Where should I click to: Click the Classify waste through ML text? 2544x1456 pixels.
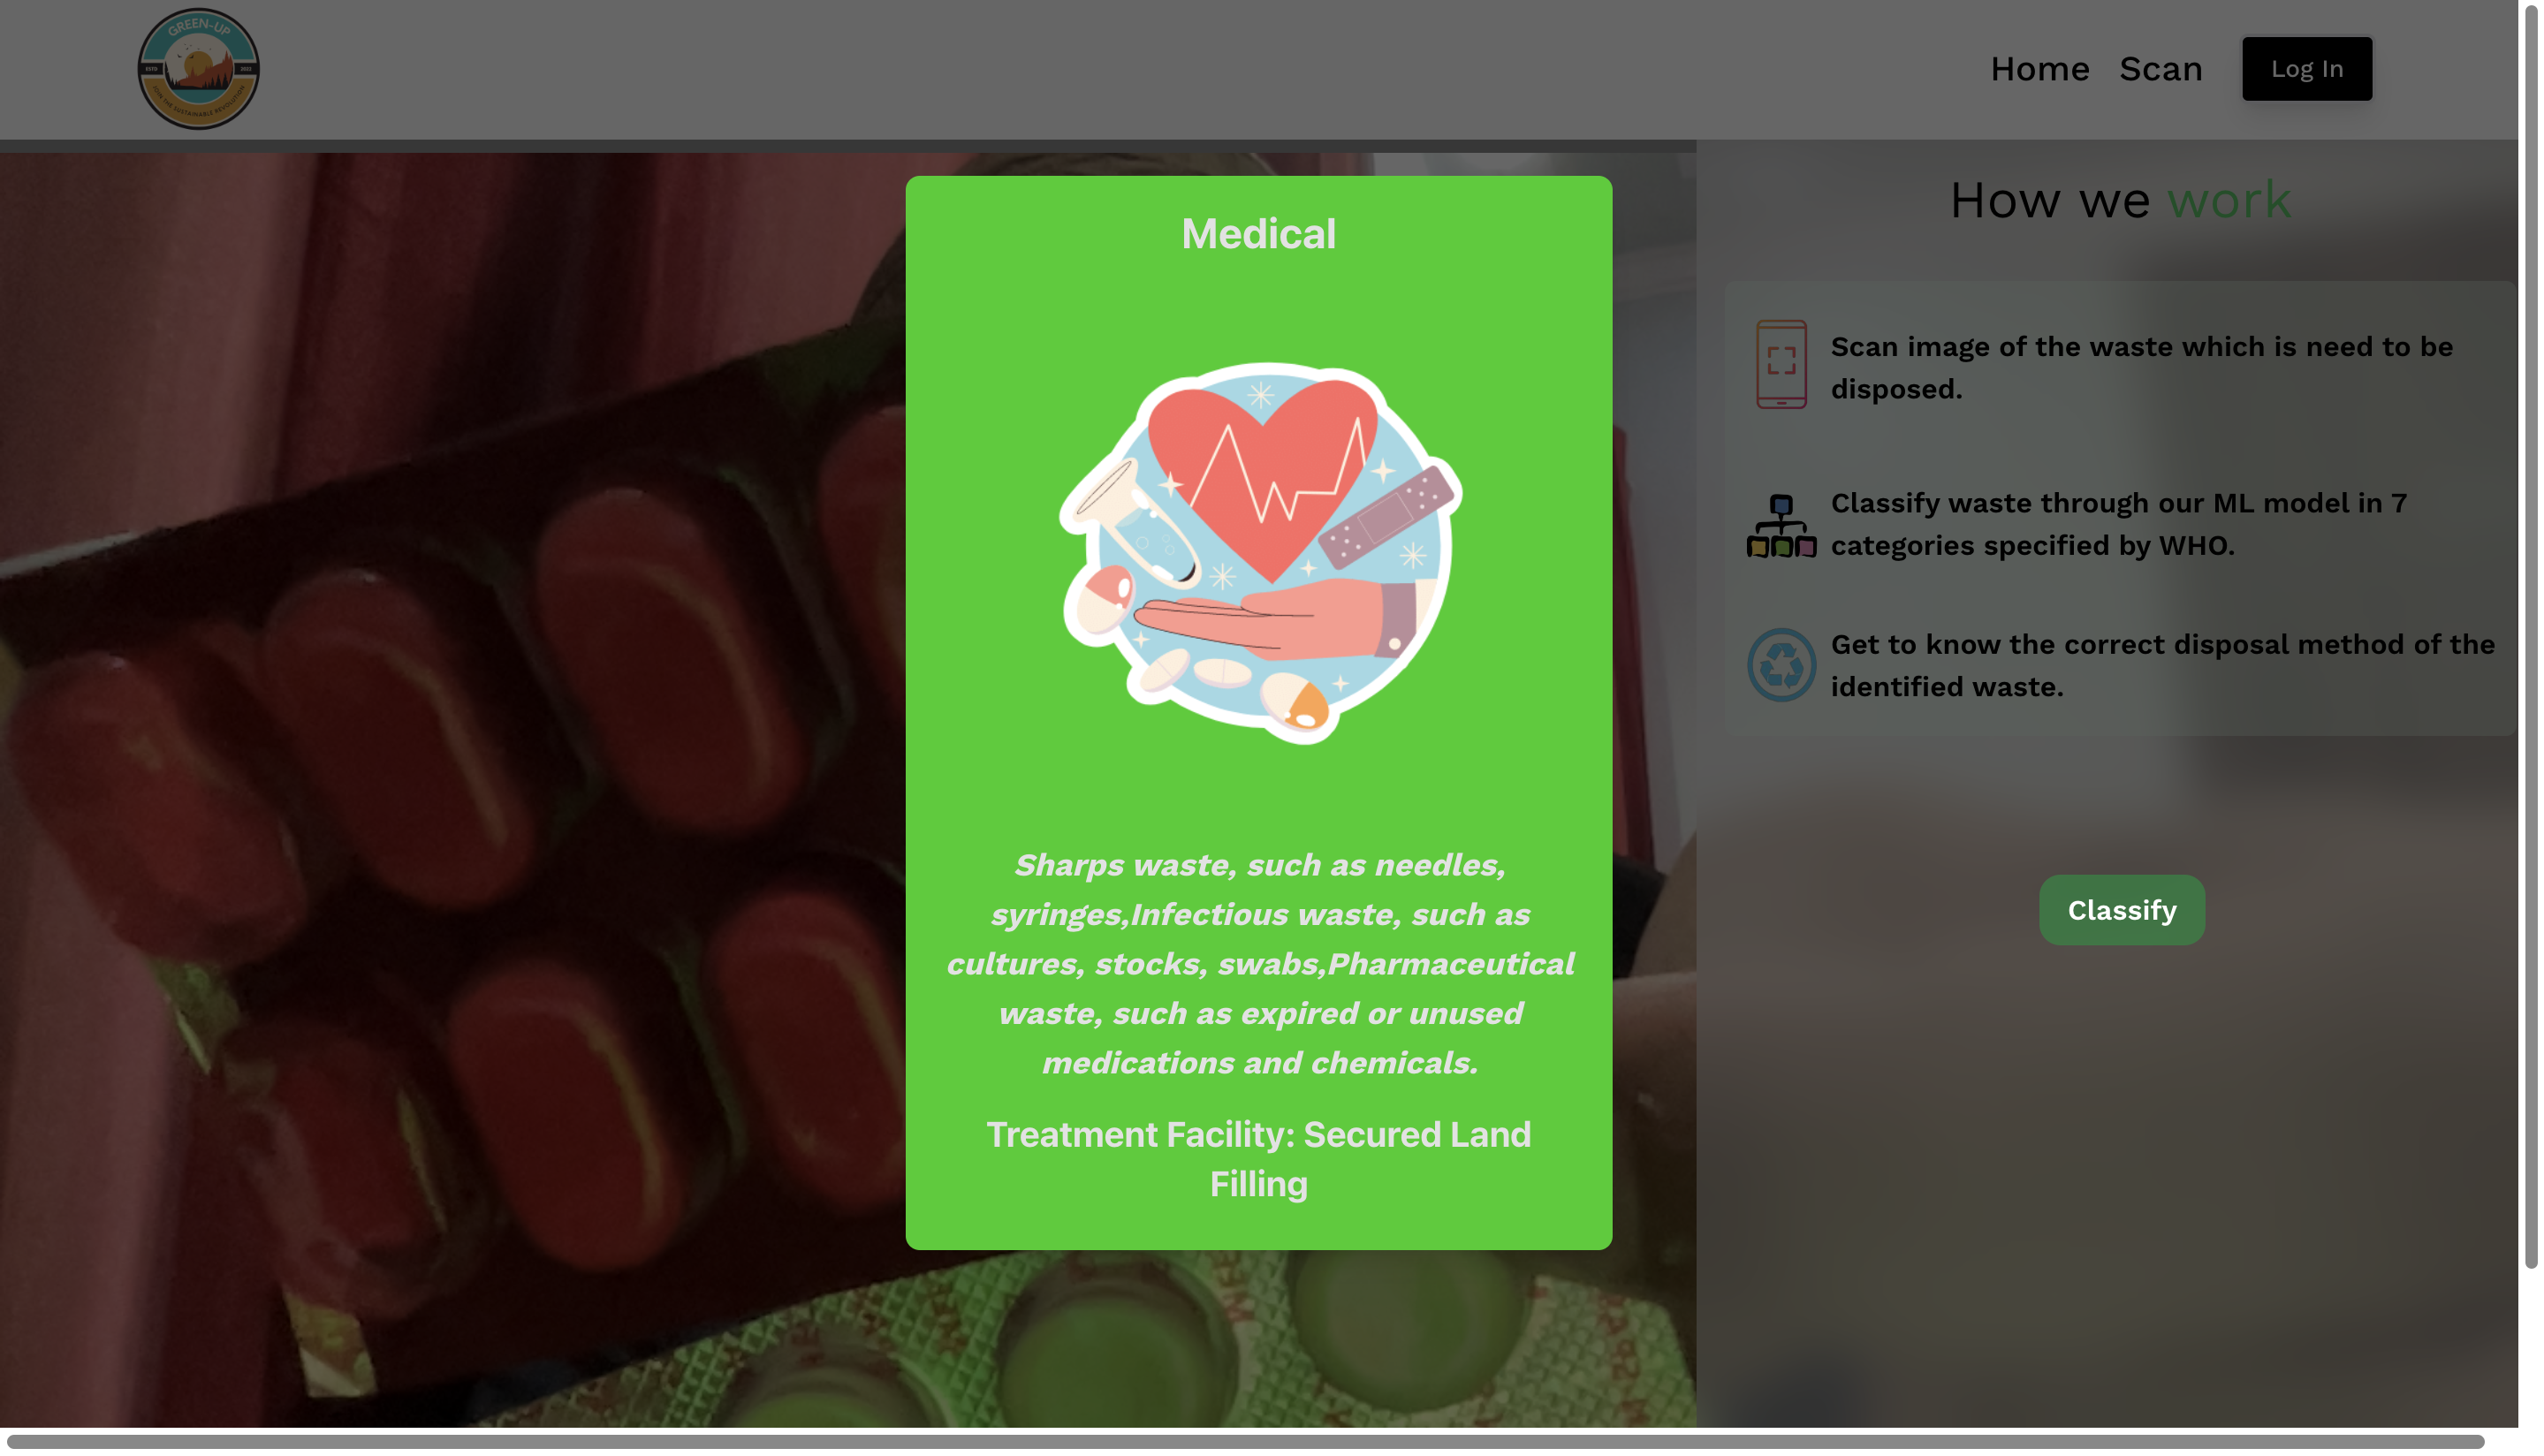[x=2118, y=524]
